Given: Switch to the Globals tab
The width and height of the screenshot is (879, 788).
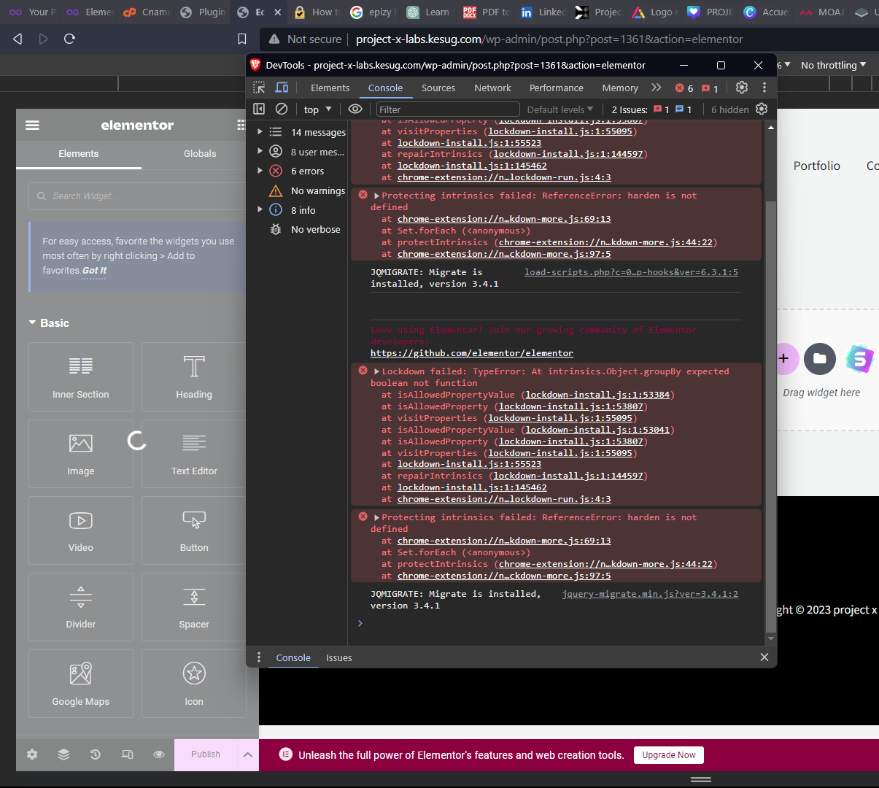Looking at the screenshot, I should 200,154.
